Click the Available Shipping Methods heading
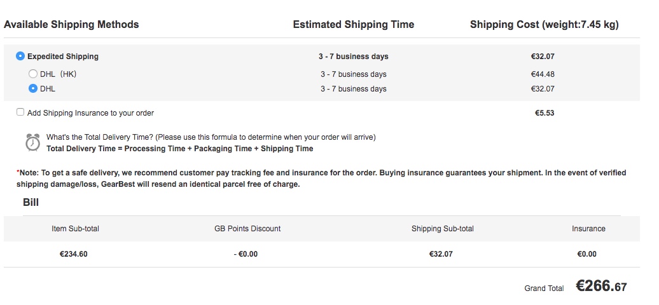659x305 pixels. click(71, 24)
